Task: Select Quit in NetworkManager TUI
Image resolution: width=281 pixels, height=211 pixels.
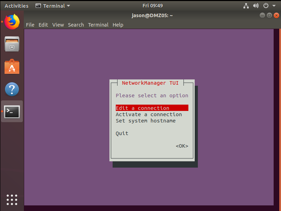Action: 122,133
